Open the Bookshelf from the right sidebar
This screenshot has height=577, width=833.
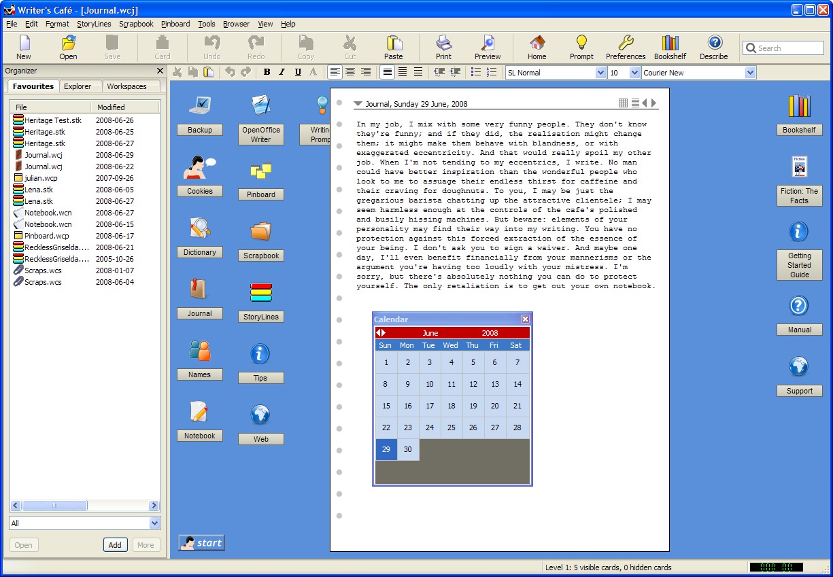pos(799,113)
